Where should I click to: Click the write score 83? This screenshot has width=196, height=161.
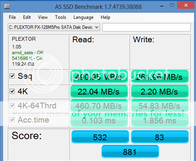pyautogui.click(x=159, y=137)
